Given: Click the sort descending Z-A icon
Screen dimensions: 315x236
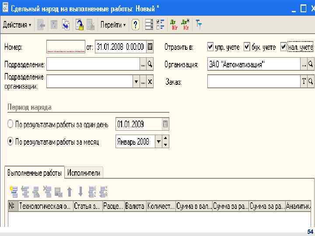Looking at the screenshot, I should pos(103,192).
